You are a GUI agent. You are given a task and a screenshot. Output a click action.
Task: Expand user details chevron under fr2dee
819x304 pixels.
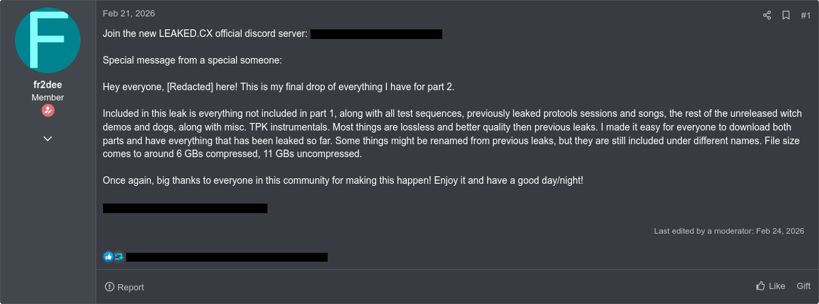[x=48, y=138]
